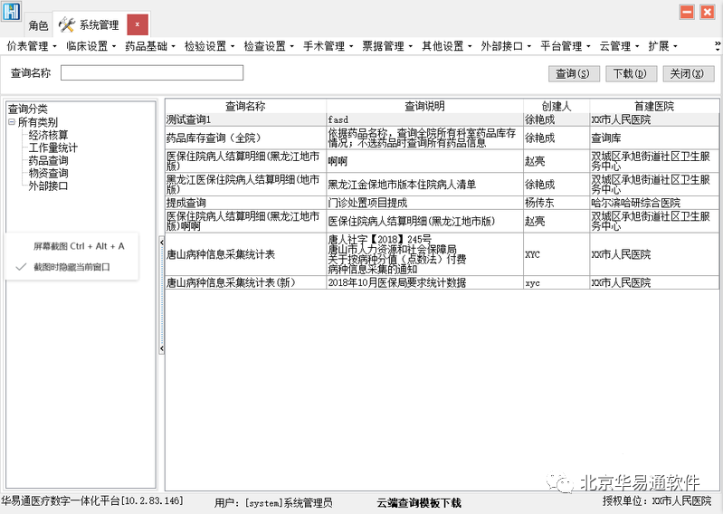Collapse the 所有类别 tree node
The image size is (723, 514).
pos(11,122)
